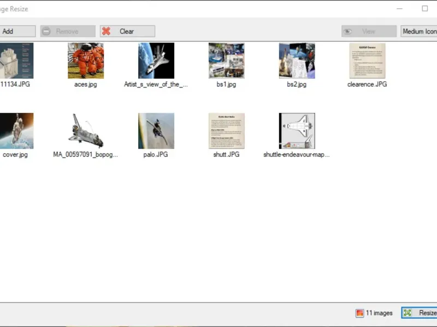Click the palo.JPG file name
The width and height of the screenshot is (437, 327).
coord(156,155)
